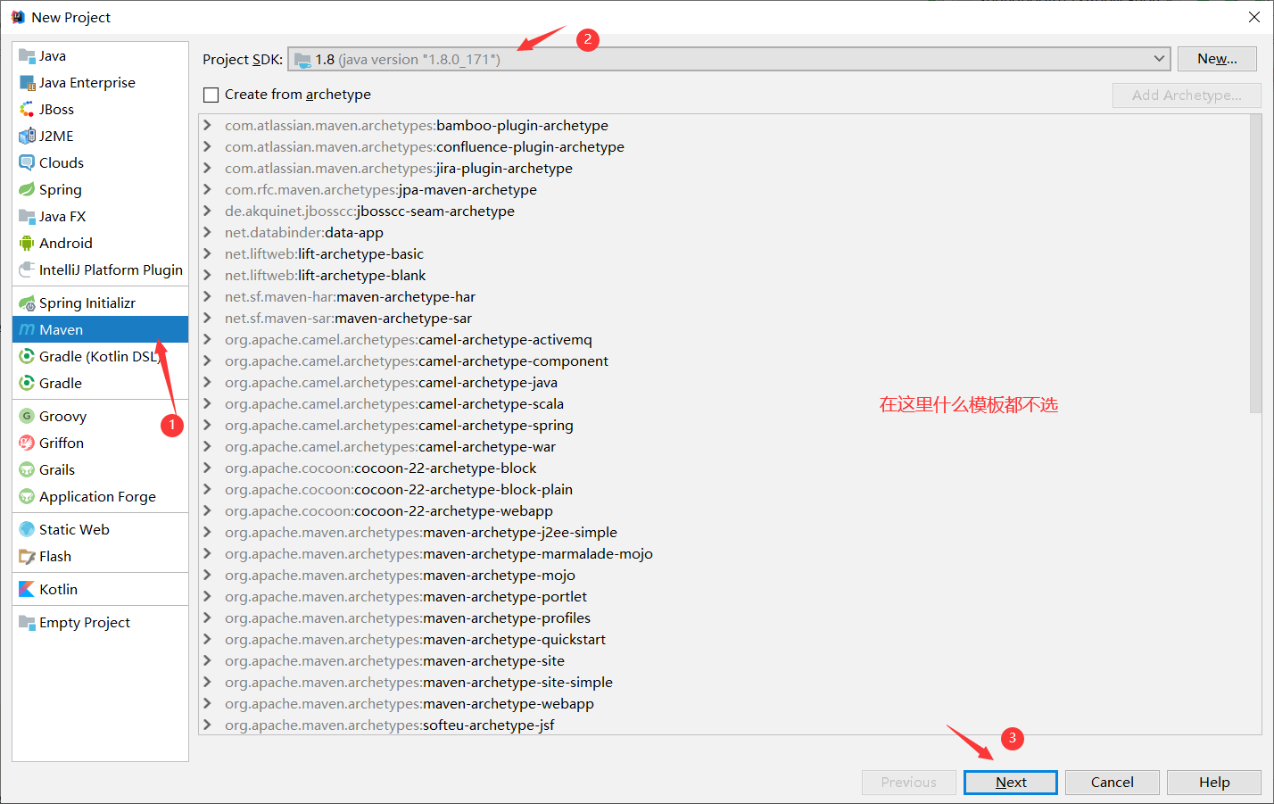Image resolution: width=1274 pixels, height=804 pixels.
Task: Select maven-archetype-sar row text
Action: tap(348, 319)
